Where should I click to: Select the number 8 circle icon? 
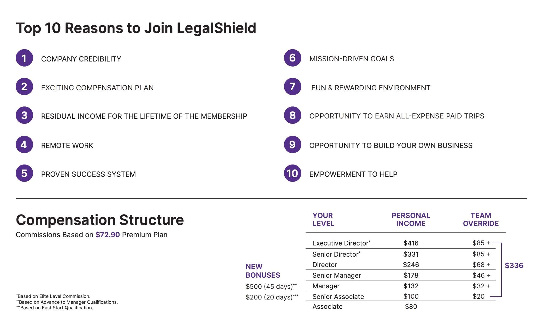[x=293, y=116]
